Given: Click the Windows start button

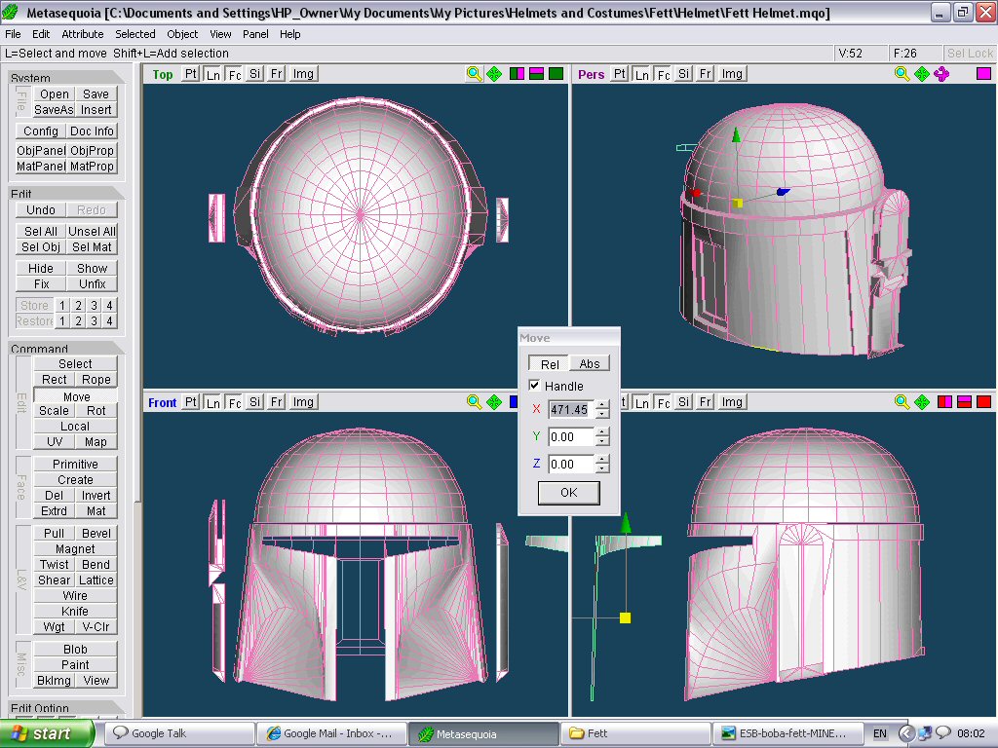Looking at the screenshot, I should click(x=47, y=733).
